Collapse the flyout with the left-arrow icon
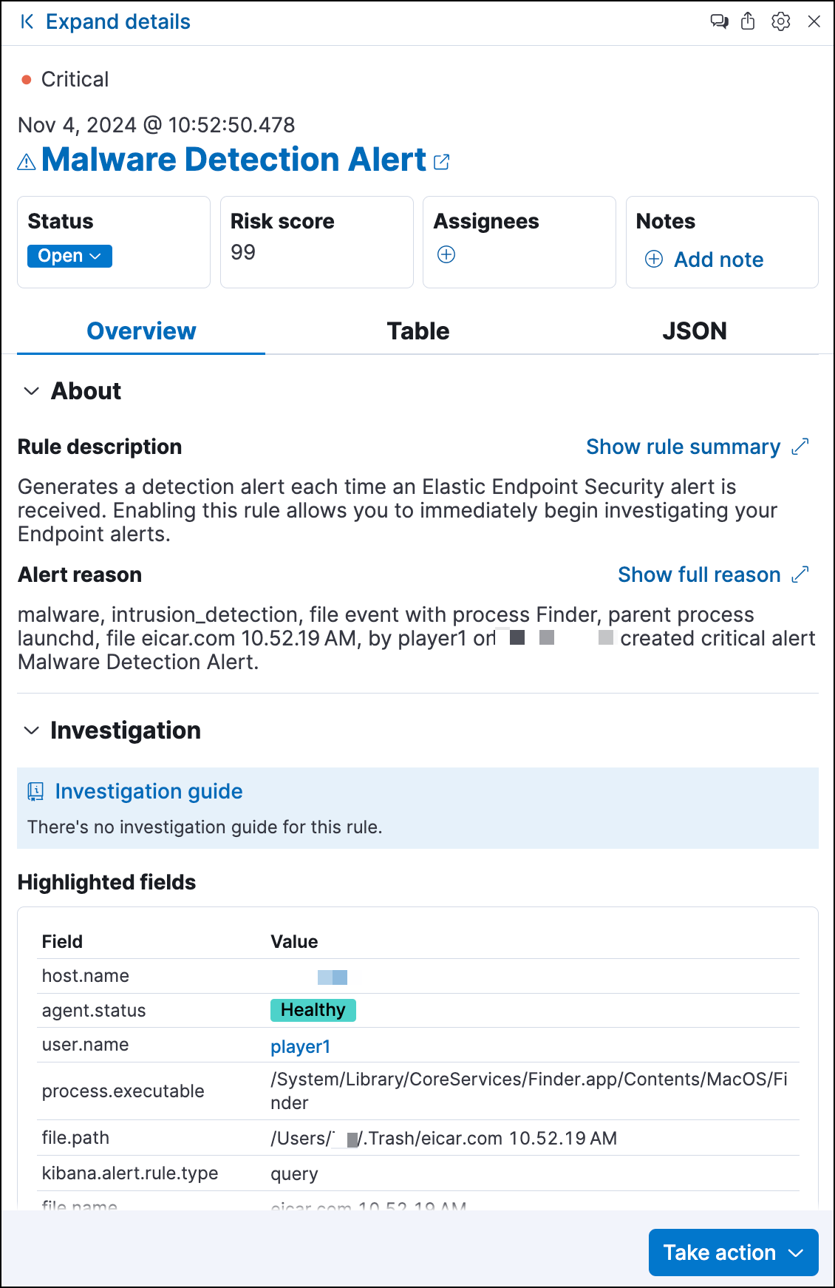Viewport: 835px width, 1288px height. [27, 21]
